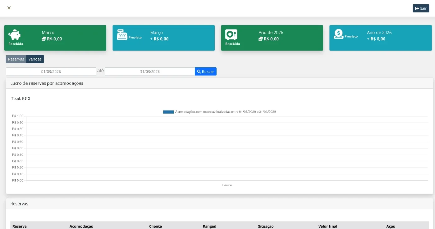Click the Total: R$ 0 text

coord(21,99)
